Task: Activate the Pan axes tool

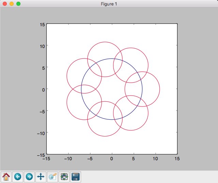Action: (41, 177)
